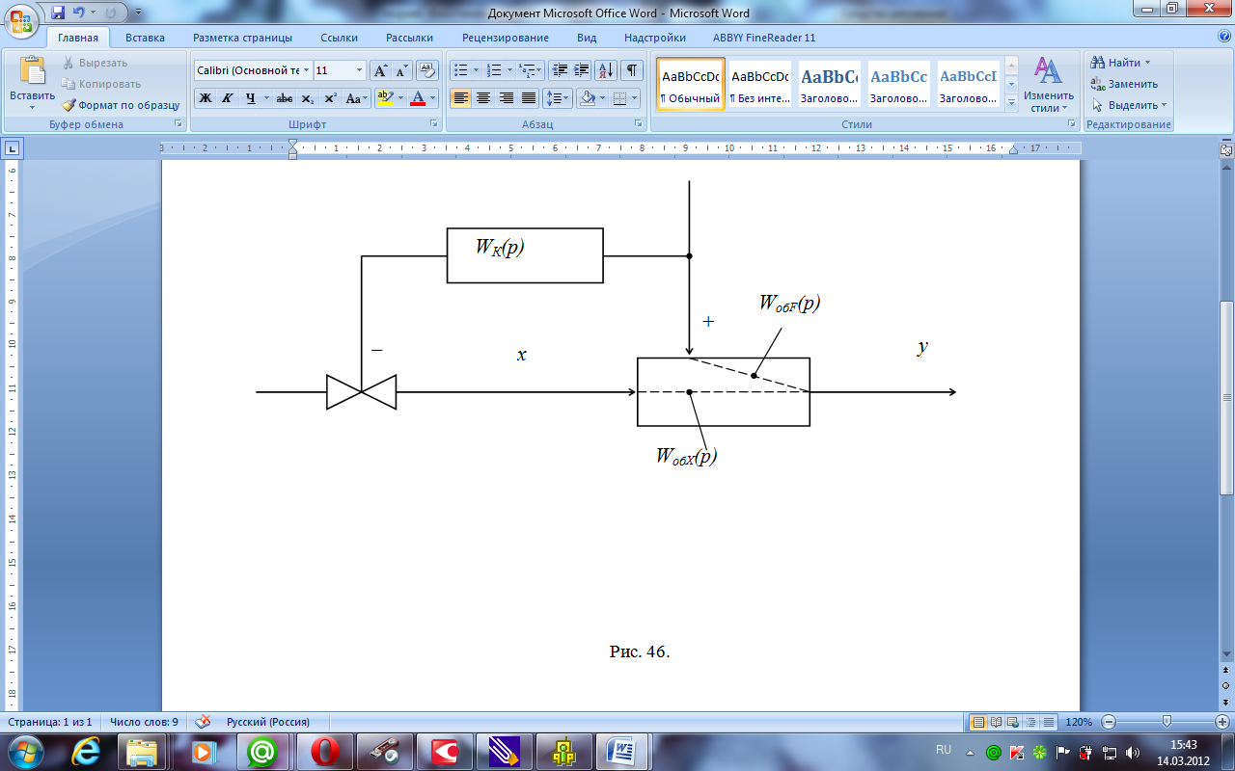Open Word help question mark icon

pos(1223,36)
